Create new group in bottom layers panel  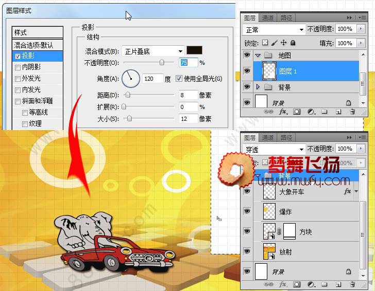tap(325, 284)
